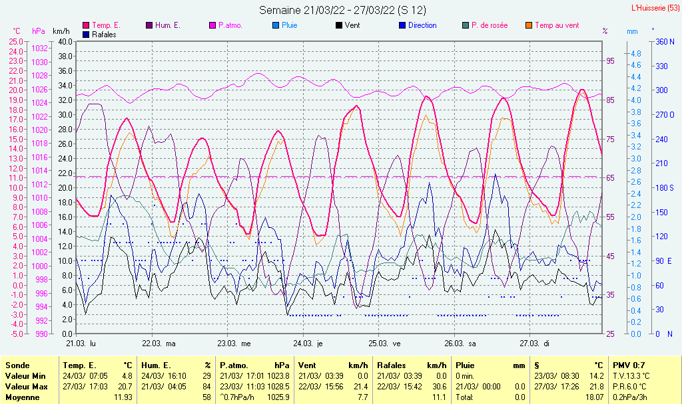This screenshot has width=682, height=404.
Task: Click the magenta P.atmo. legend swatch
Action: (212, 26)
